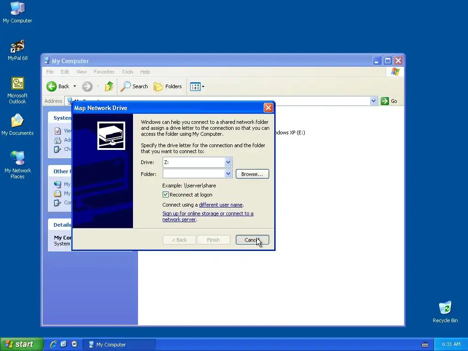The width and height of the screenshot is (468, 351).
Task: Click the disabled Finish button
Action: pyautogui.click(x=213, y=240)
